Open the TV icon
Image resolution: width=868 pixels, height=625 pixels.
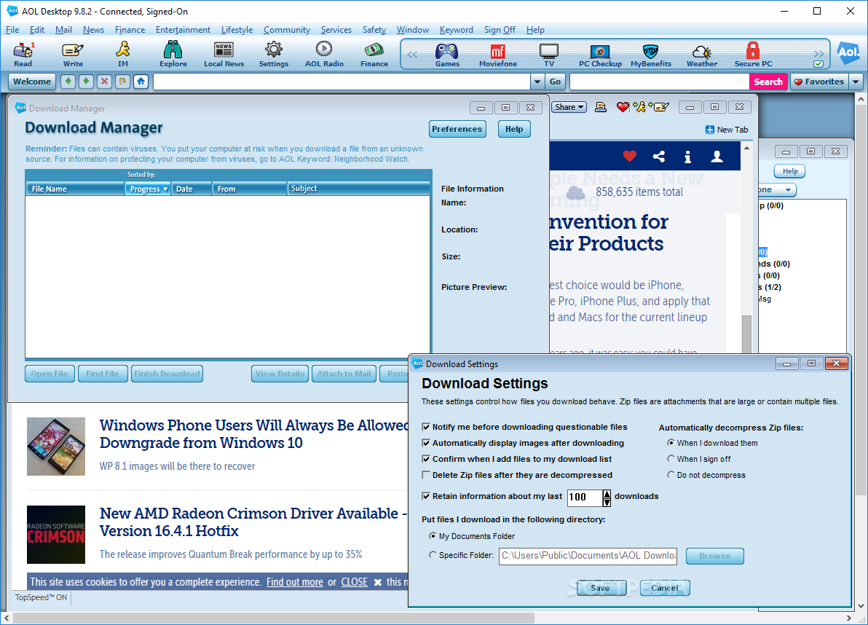548,54
